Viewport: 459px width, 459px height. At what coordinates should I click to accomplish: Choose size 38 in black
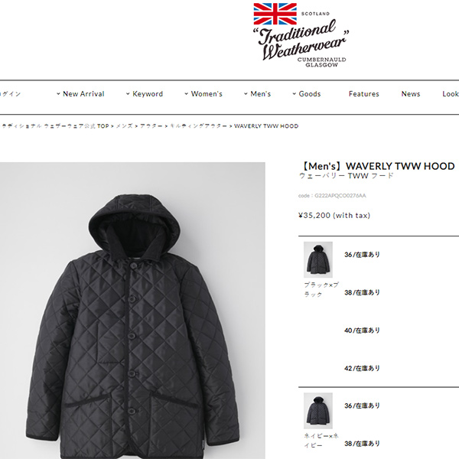[x=362, y=292]
